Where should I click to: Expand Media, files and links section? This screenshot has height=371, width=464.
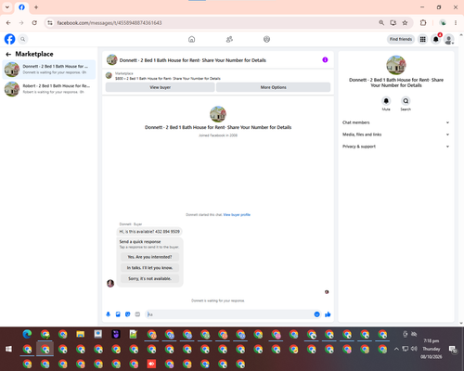point(395,134)
